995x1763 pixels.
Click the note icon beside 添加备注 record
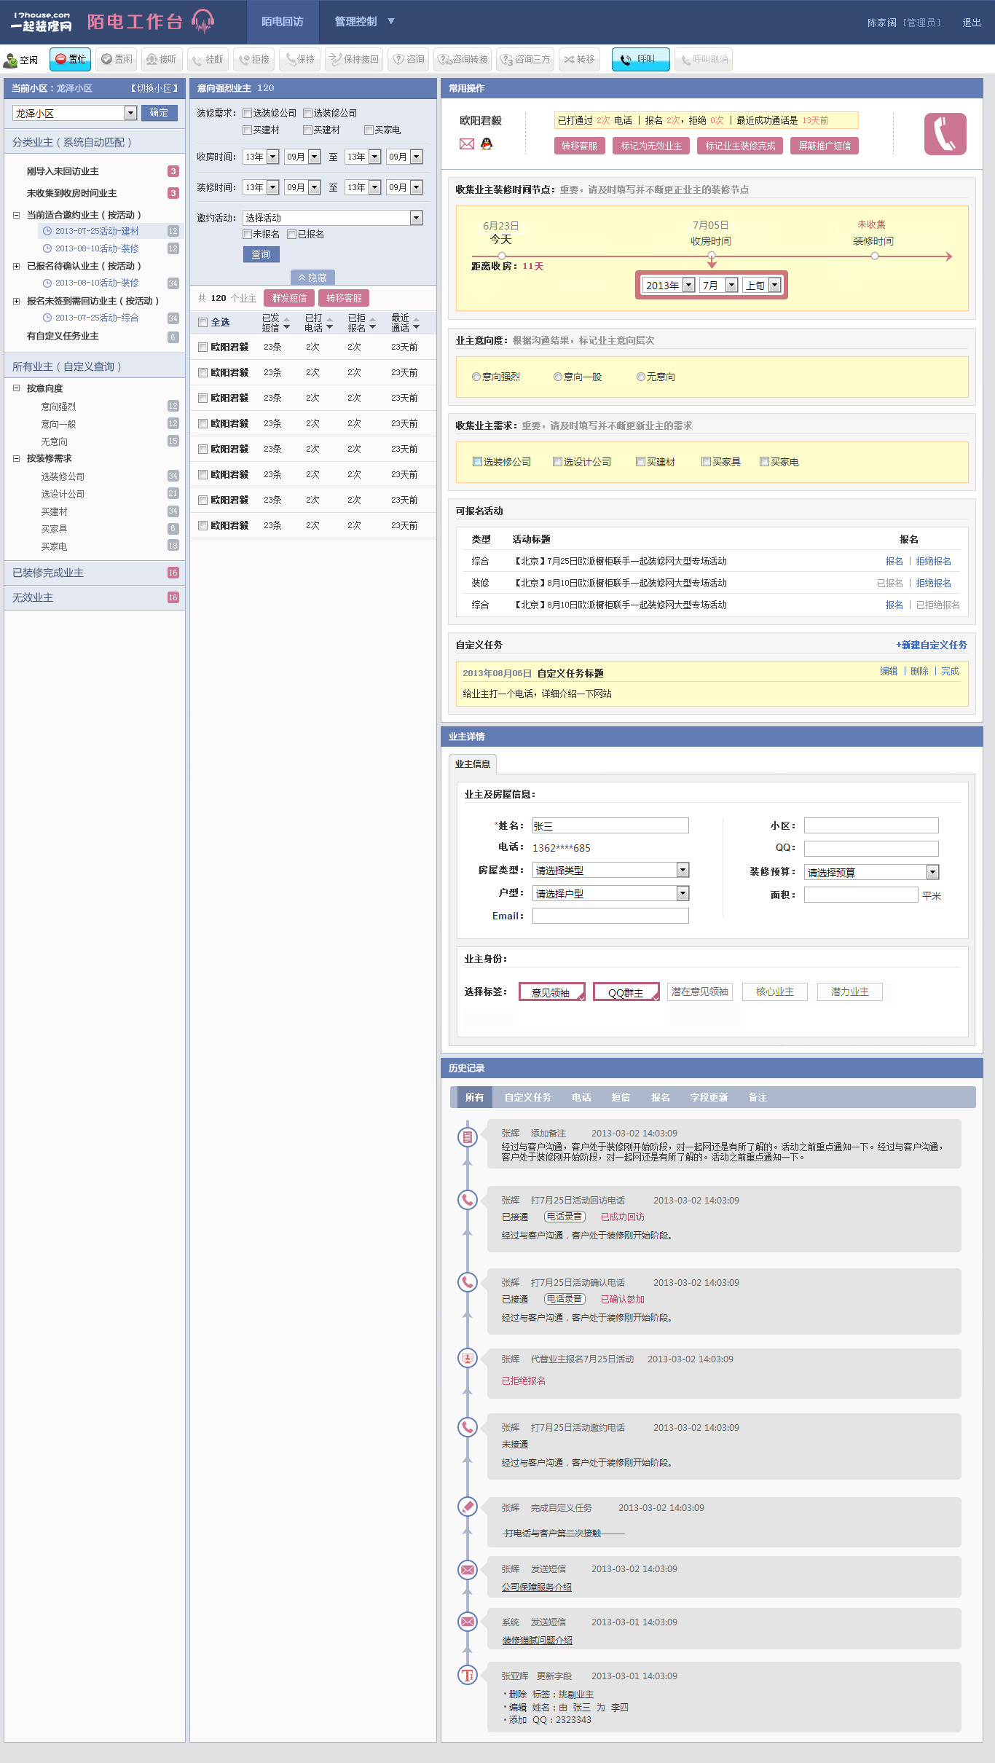pyautogui.click(x=467, y=1136)
